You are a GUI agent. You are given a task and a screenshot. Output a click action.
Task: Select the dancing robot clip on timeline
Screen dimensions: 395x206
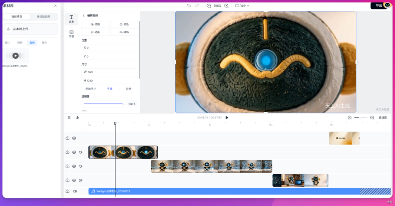(211, 167)
